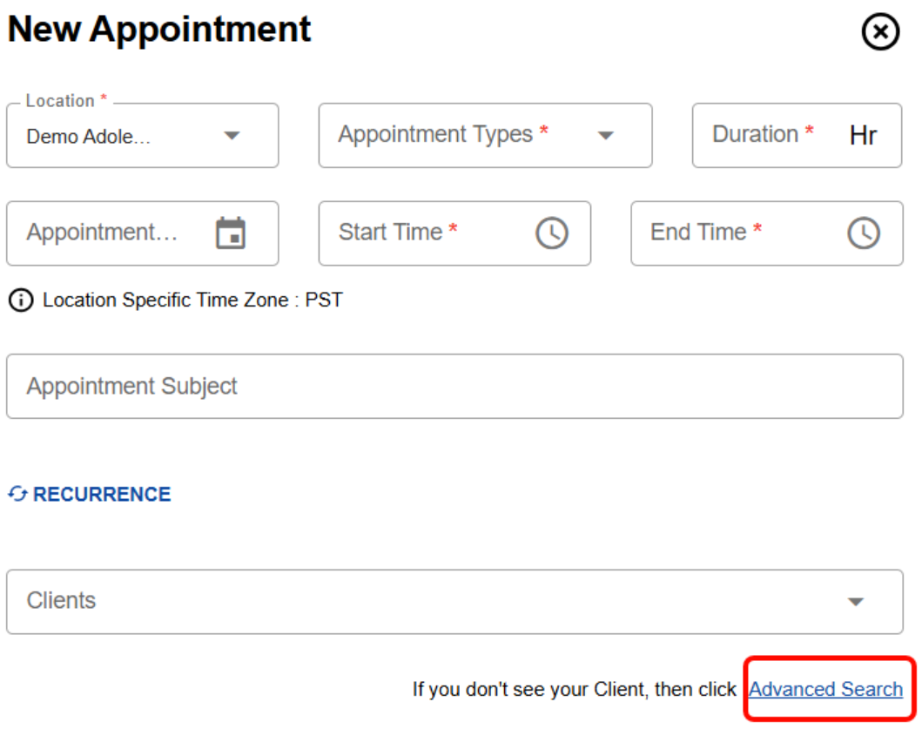The height and width of the screenshot is (729, 922).
Task: Open the RECURRENCE options
Action: [x=102, y=495]
